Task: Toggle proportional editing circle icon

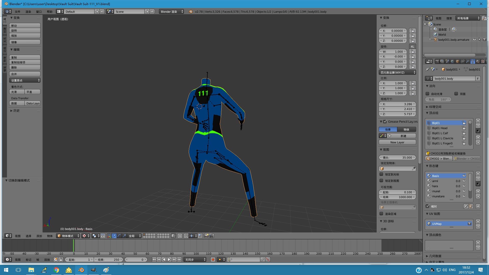Action: point(180,236)
